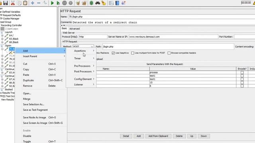Enable Browser-compatible headers checkbox
This screenshot has height=143, width=255.
(x=169, y=53)
